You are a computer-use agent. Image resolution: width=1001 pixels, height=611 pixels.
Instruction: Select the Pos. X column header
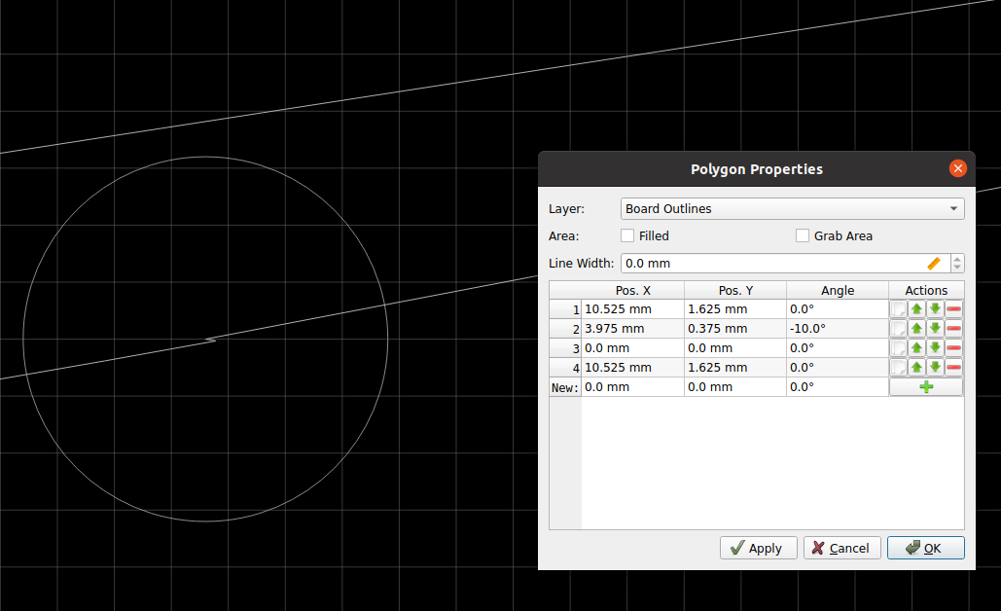(632, 289)
